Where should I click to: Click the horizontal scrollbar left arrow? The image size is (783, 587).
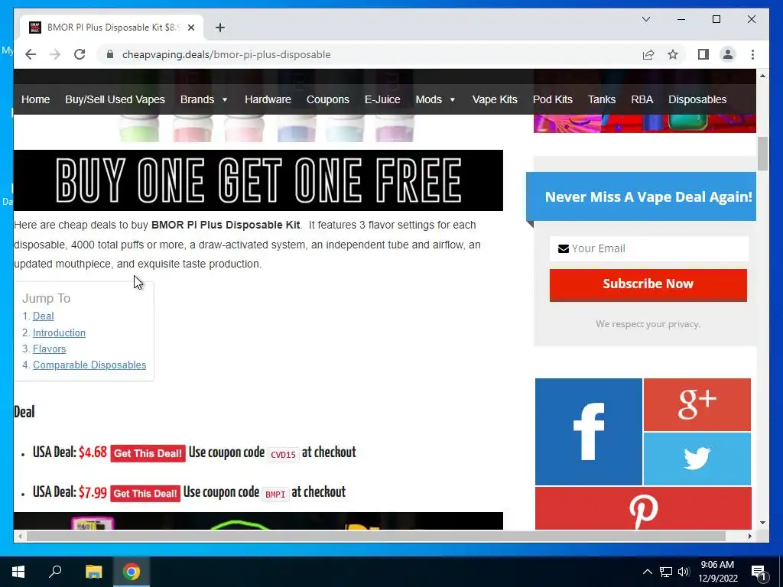(x=20, y=536)
